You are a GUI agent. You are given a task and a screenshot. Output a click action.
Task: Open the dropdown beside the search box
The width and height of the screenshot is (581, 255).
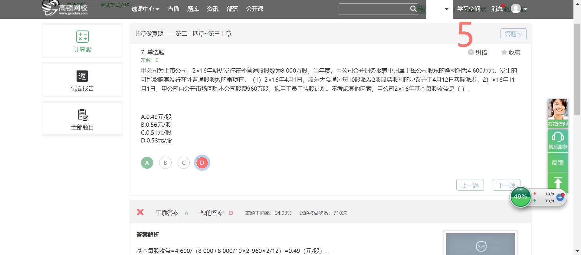[446, 9]
